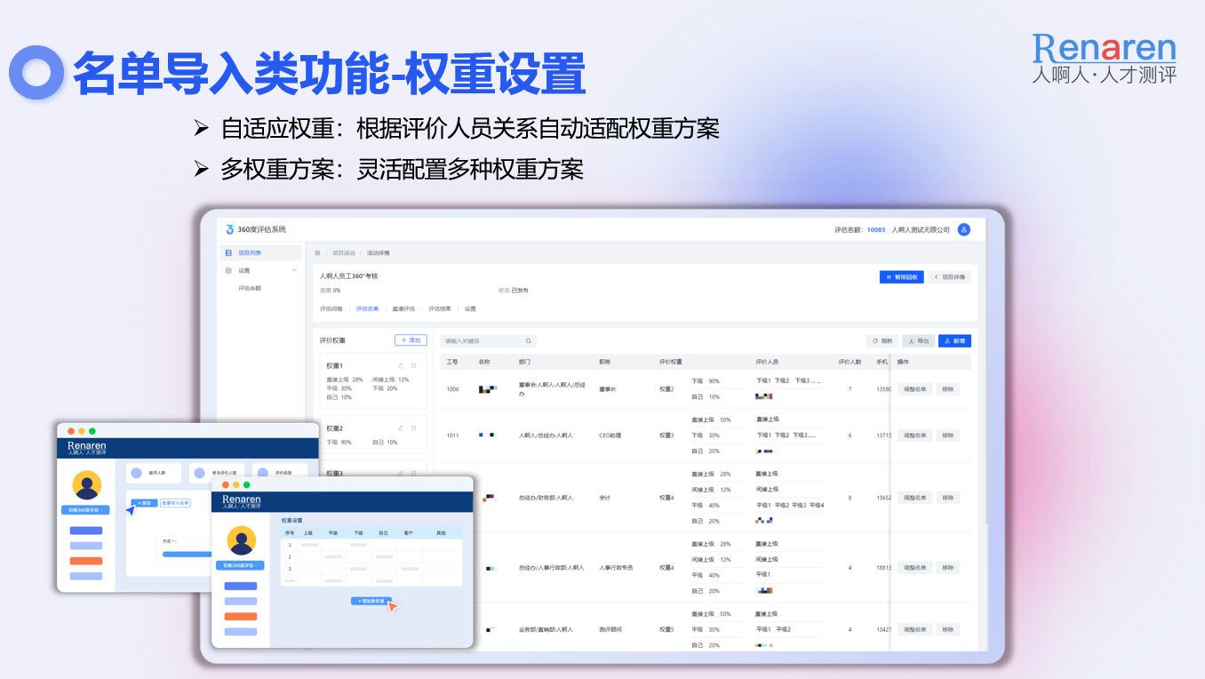Click 批量导入名单 in the back Renaren window
The height and width of the screenshot is (679, 1205).
tap(175, 503)
